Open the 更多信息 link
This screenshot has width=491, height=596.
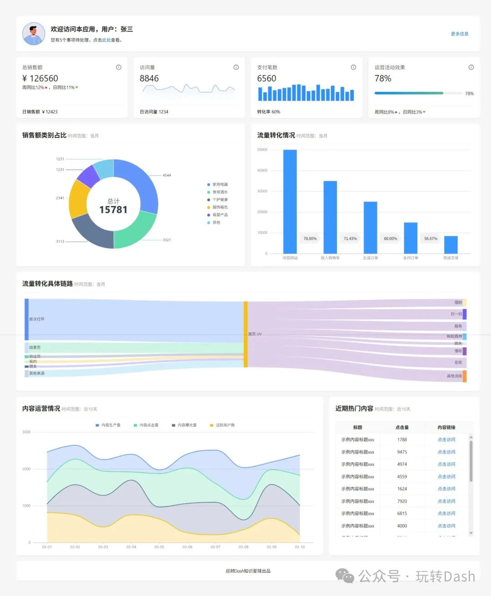point(460,34)
